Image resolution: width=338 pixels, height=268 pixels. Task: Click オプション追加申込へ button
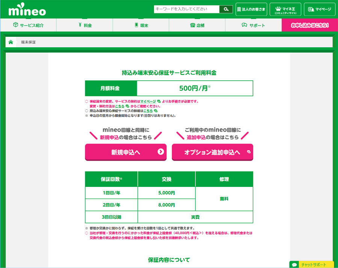pos(212,152)
